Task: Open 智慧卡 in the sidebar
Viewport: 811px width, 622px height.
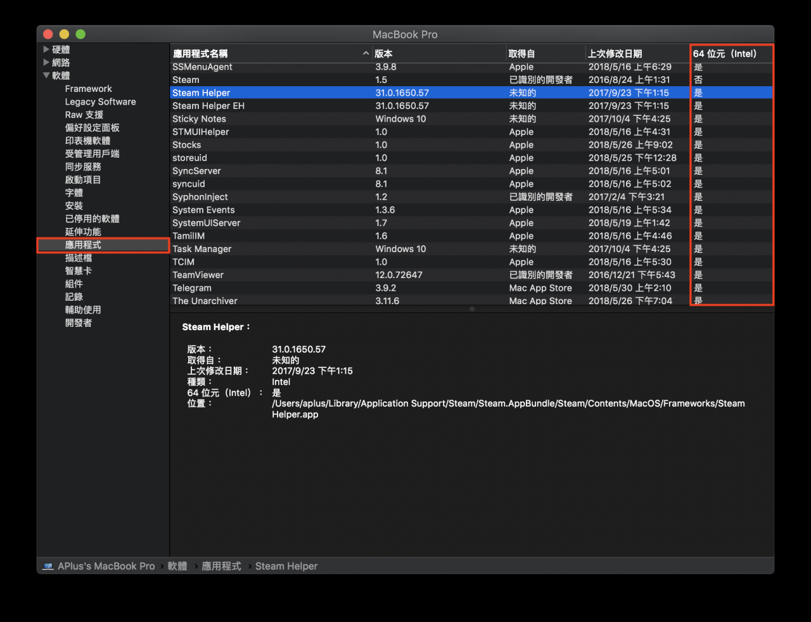Action: click(x=79, y=270)
